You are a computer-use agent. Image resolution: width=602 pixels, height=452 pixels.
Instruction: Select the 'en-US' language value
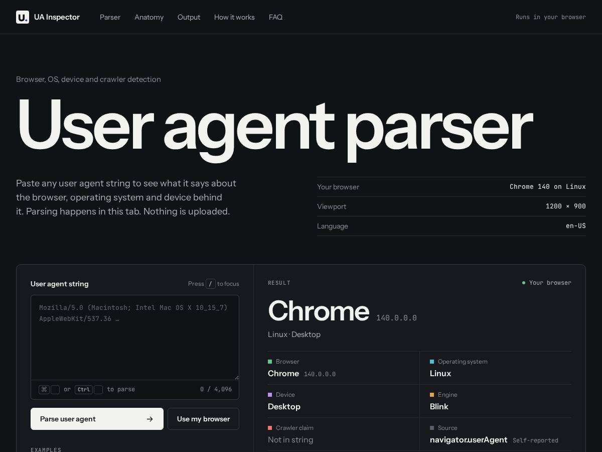point(576,226)
